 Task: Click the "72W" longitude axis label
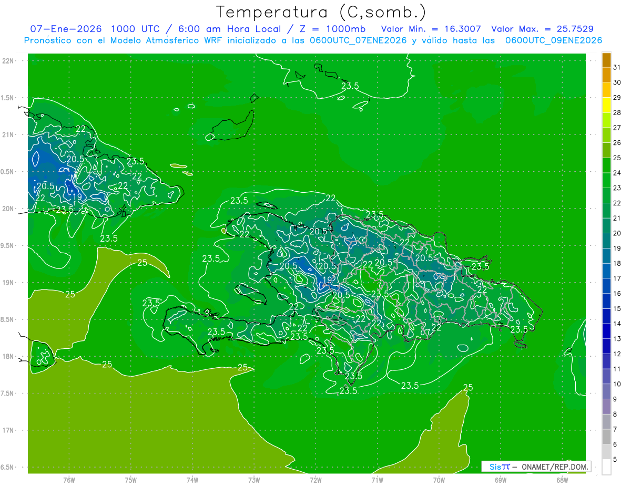315,480
